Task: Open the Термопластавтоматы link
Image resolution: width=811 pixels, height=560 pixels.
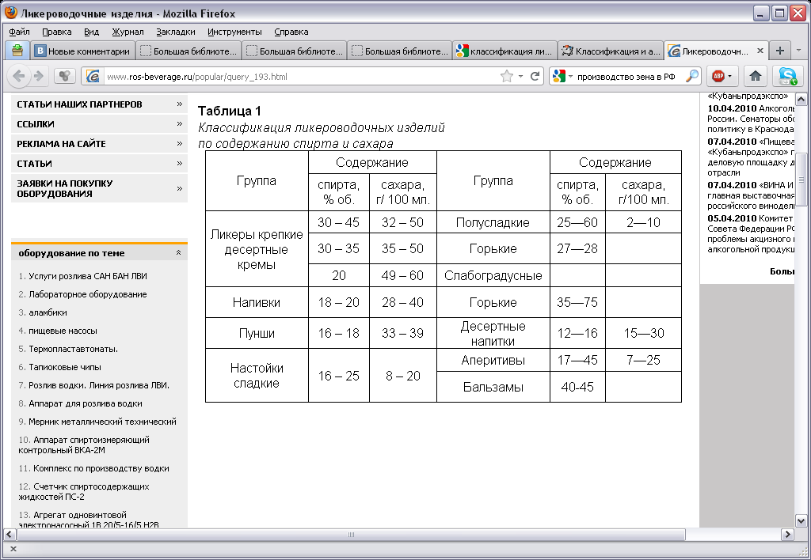Action: click(74, 350)
